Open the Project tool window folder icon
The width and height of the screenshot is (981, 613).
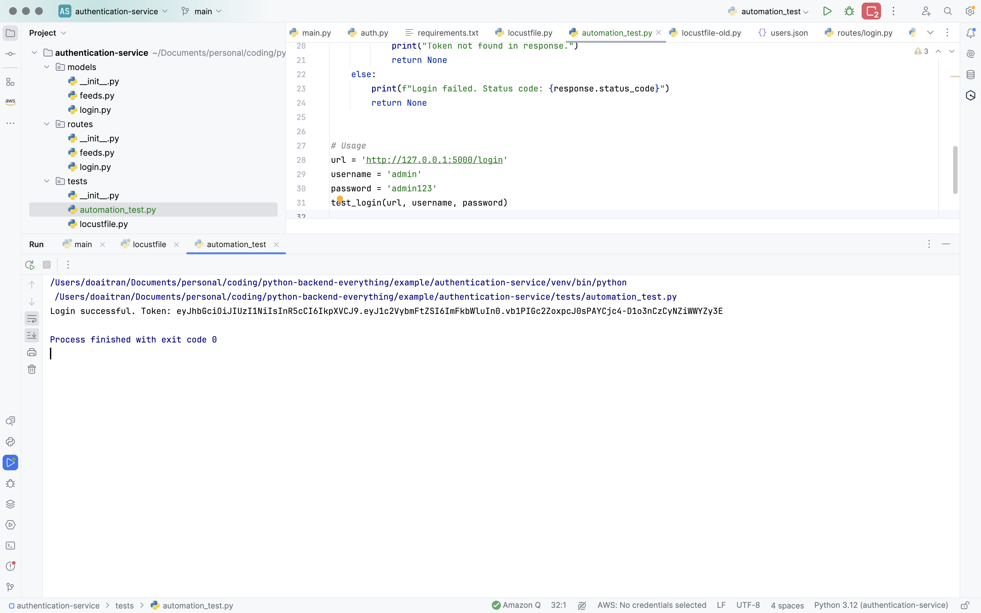[x=10, y=33]
